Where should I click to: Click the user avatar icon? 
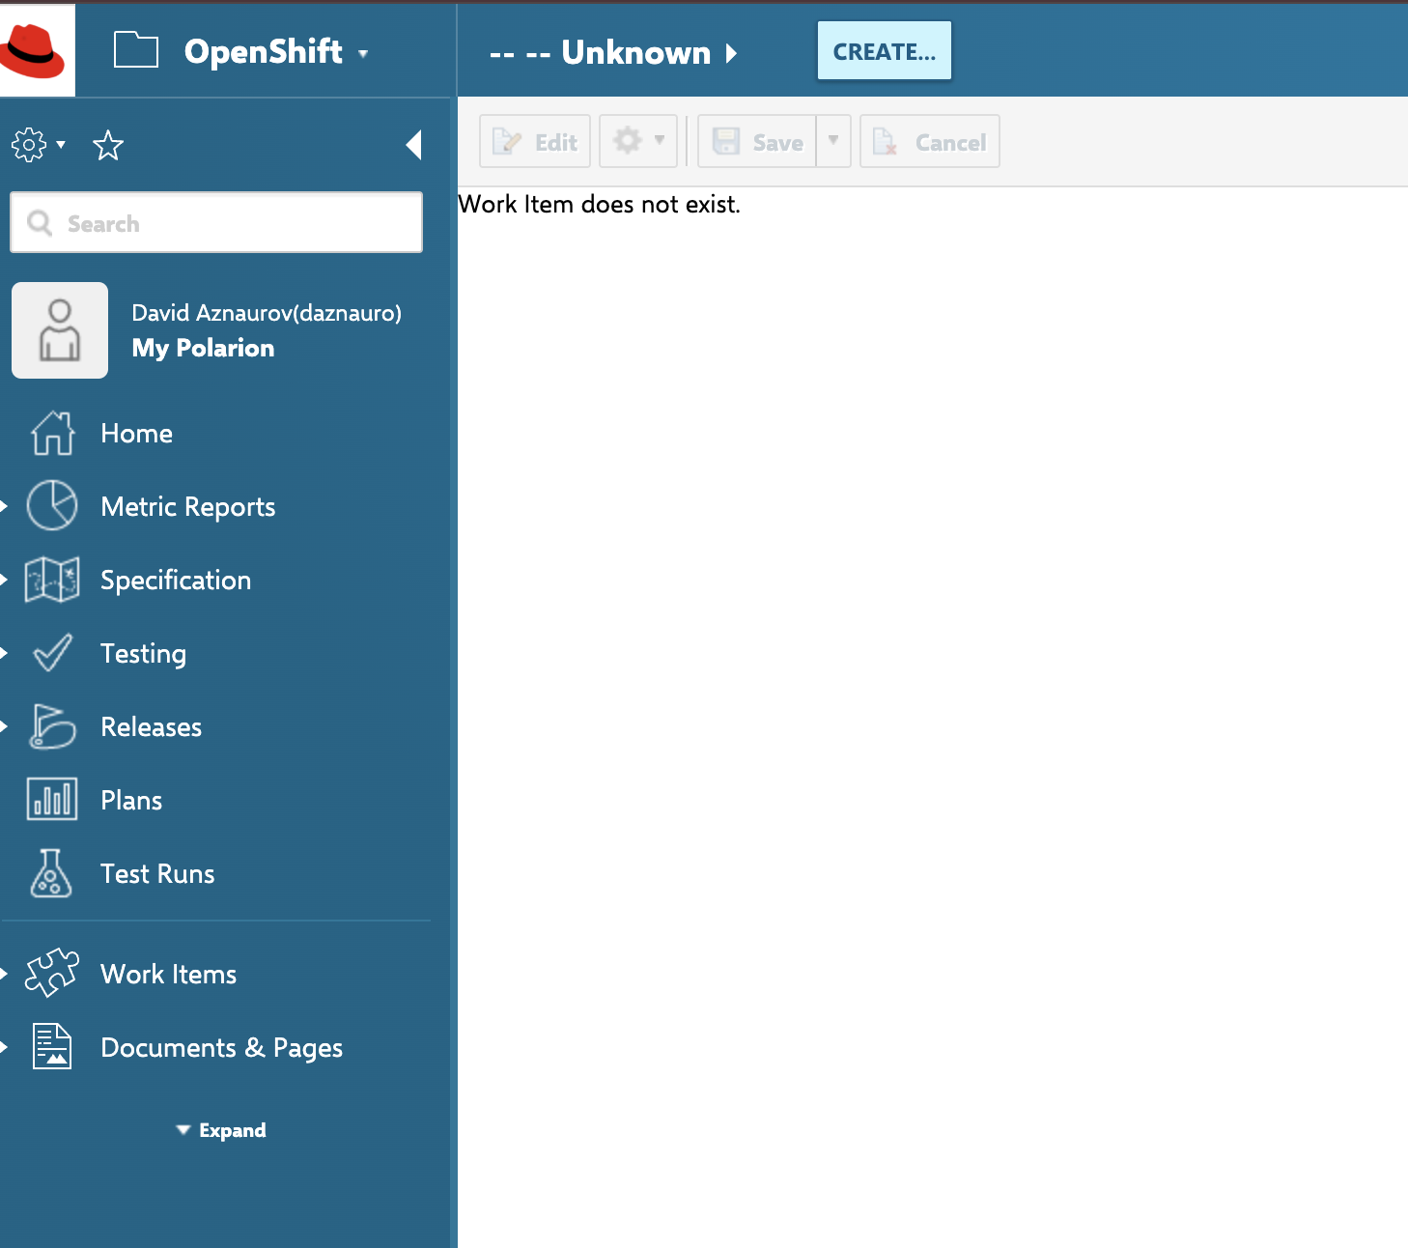point(60,330)
